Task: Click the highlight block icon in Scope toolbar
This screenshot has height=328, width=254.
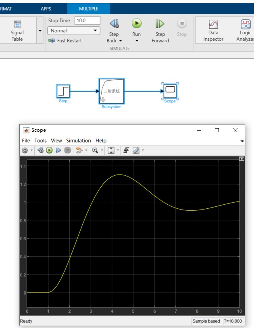Action: pyautogui.click(x=79, y=150)
